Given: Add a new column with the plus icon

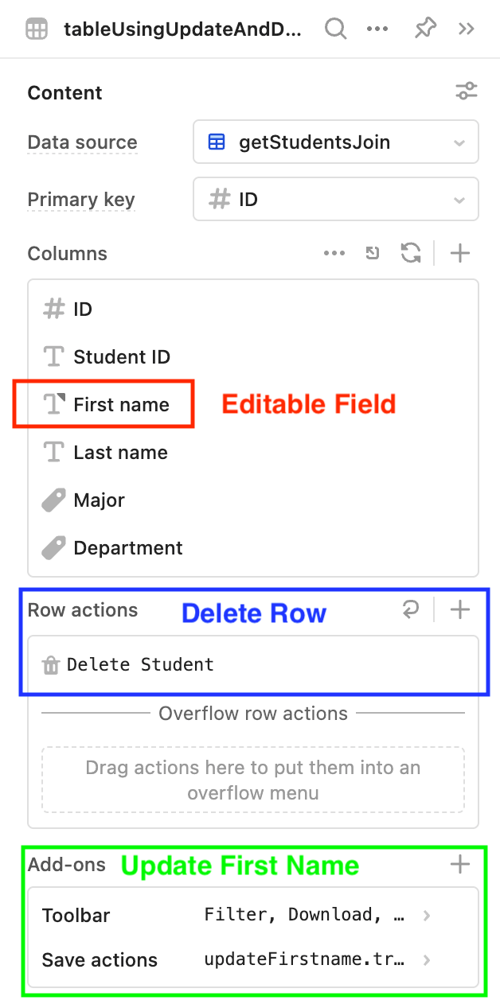Looking at the screenshot, I should point(460,254).
